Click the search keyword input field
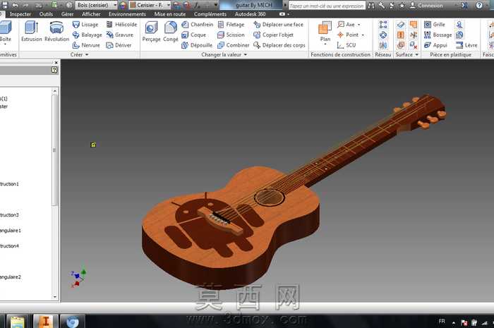The height and width of the screenshot is (328, 494). pyautogui.click(x=327, y=6)
